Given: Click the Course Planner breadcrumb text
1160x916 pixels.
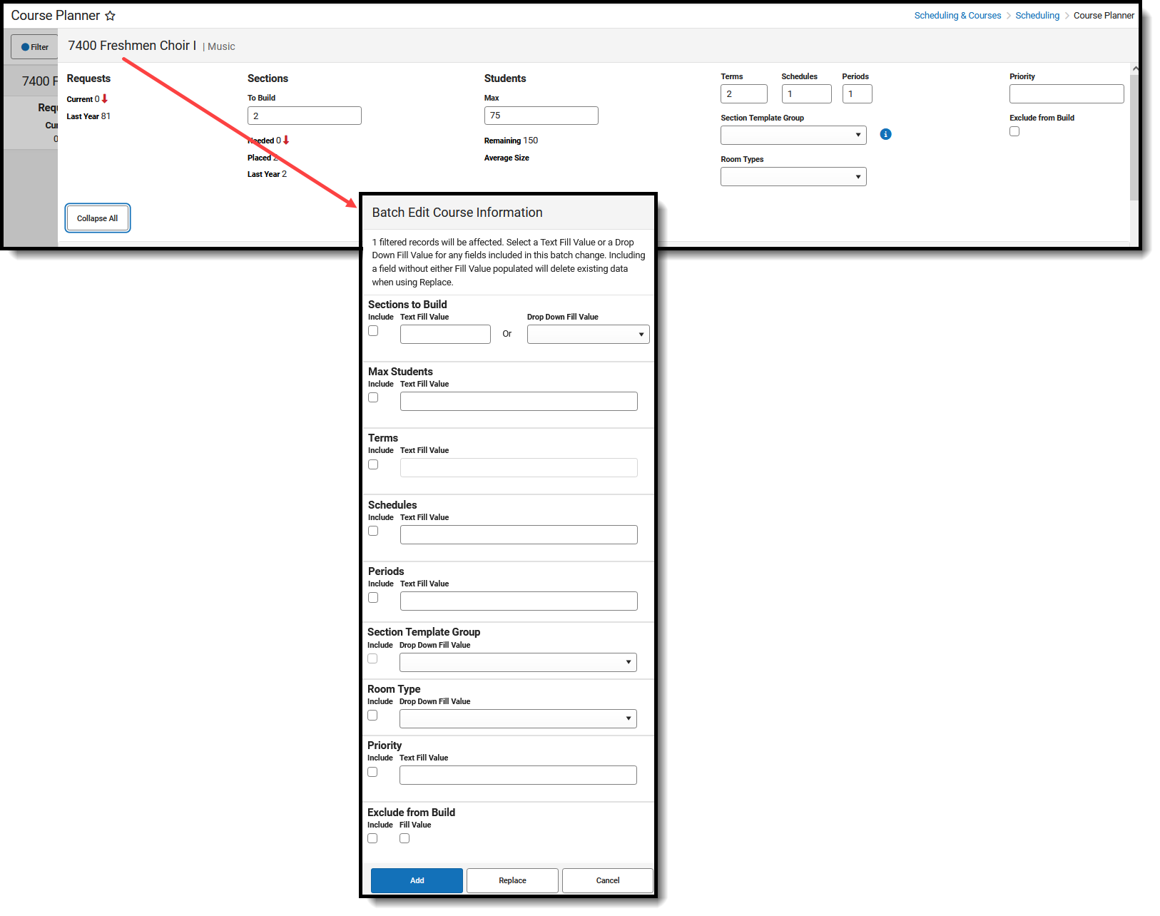Looking at the screenshot, I should point(1104,16).
